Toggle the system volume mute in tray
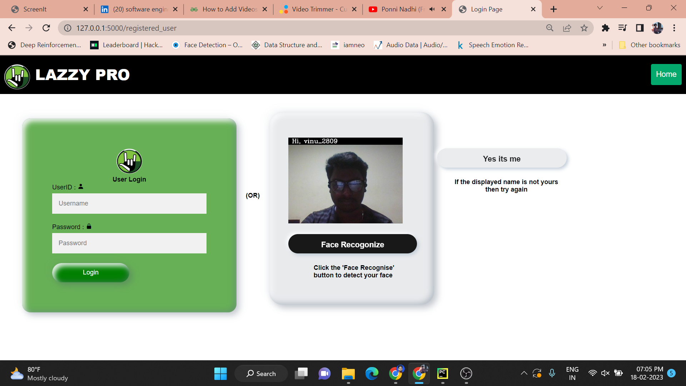Image resolution: width=686 pixels, height=386 pixels. 605,373
